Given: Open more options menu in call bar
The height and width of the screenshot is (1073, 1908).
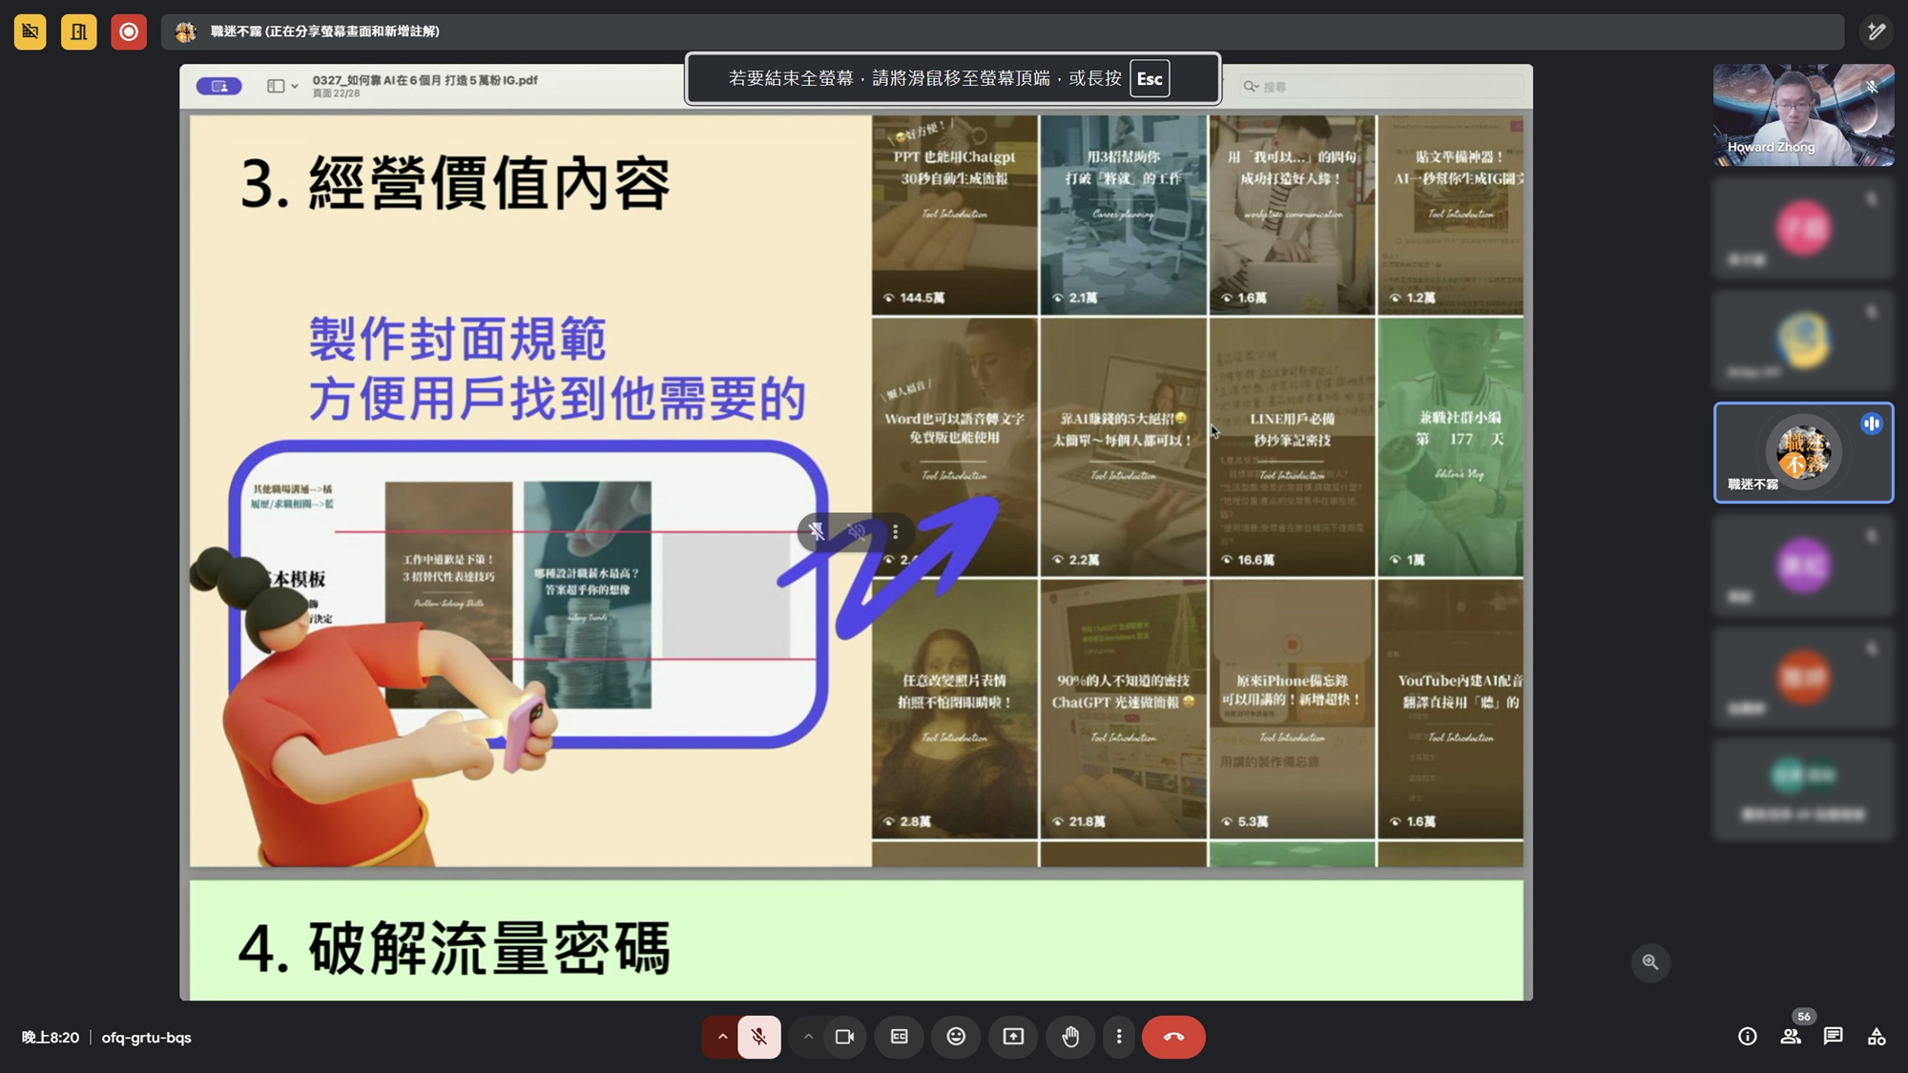Looking at the screenshot, I should [1119, 1037].
